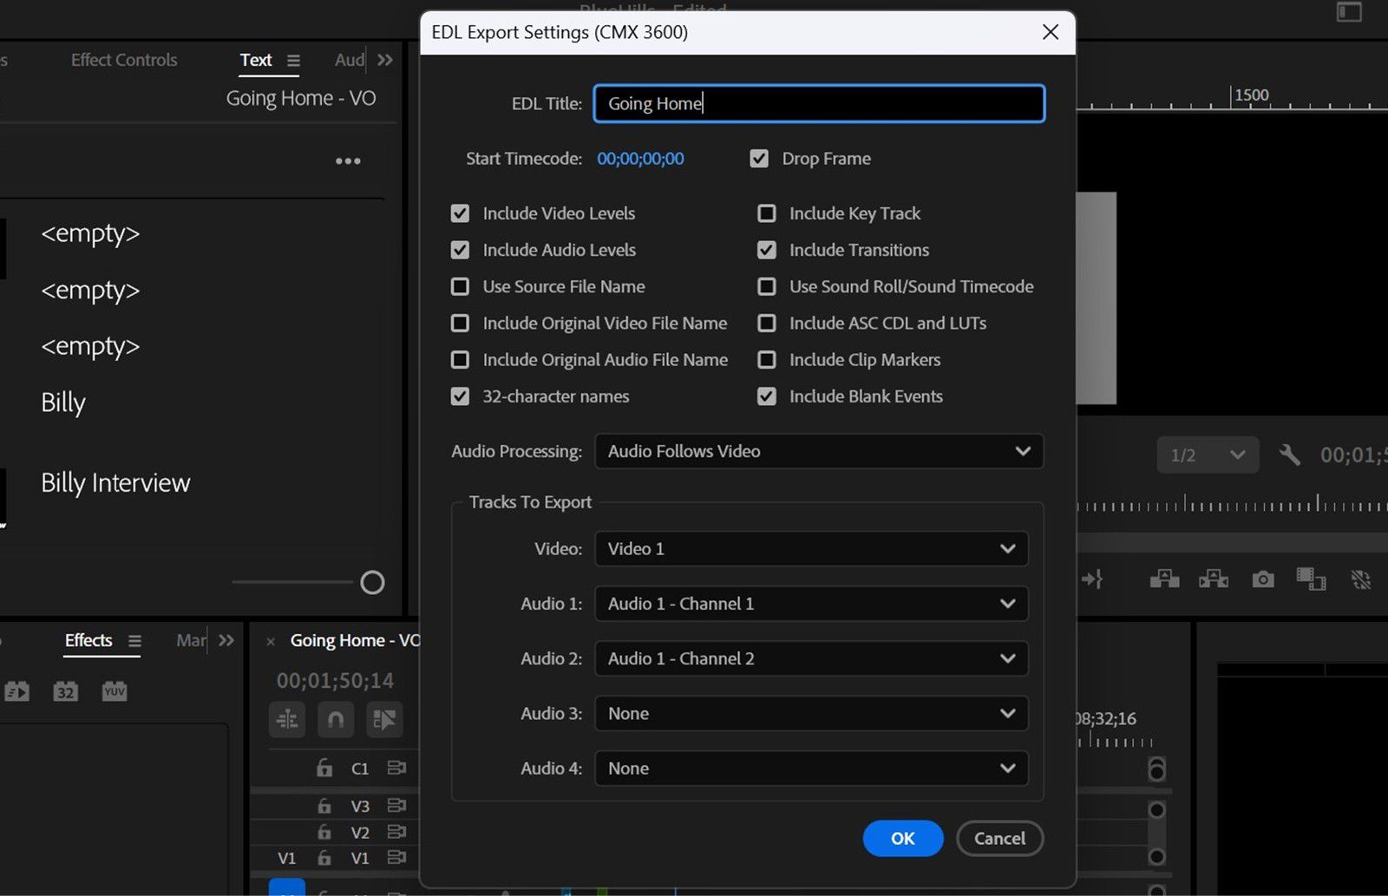Open the Video track export dropdown

coord(810,549)
